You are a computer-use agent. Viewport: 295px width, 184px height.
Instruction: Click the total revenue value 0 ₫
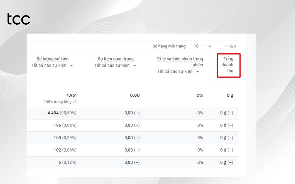pos(230,95)
